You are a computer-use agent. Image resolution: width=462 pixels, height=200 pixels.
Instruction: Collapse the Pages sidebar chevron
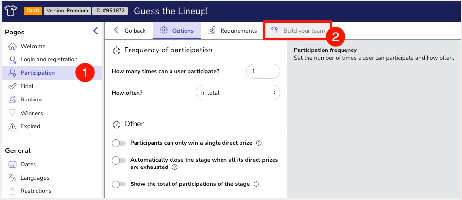[x=96, y=31]
